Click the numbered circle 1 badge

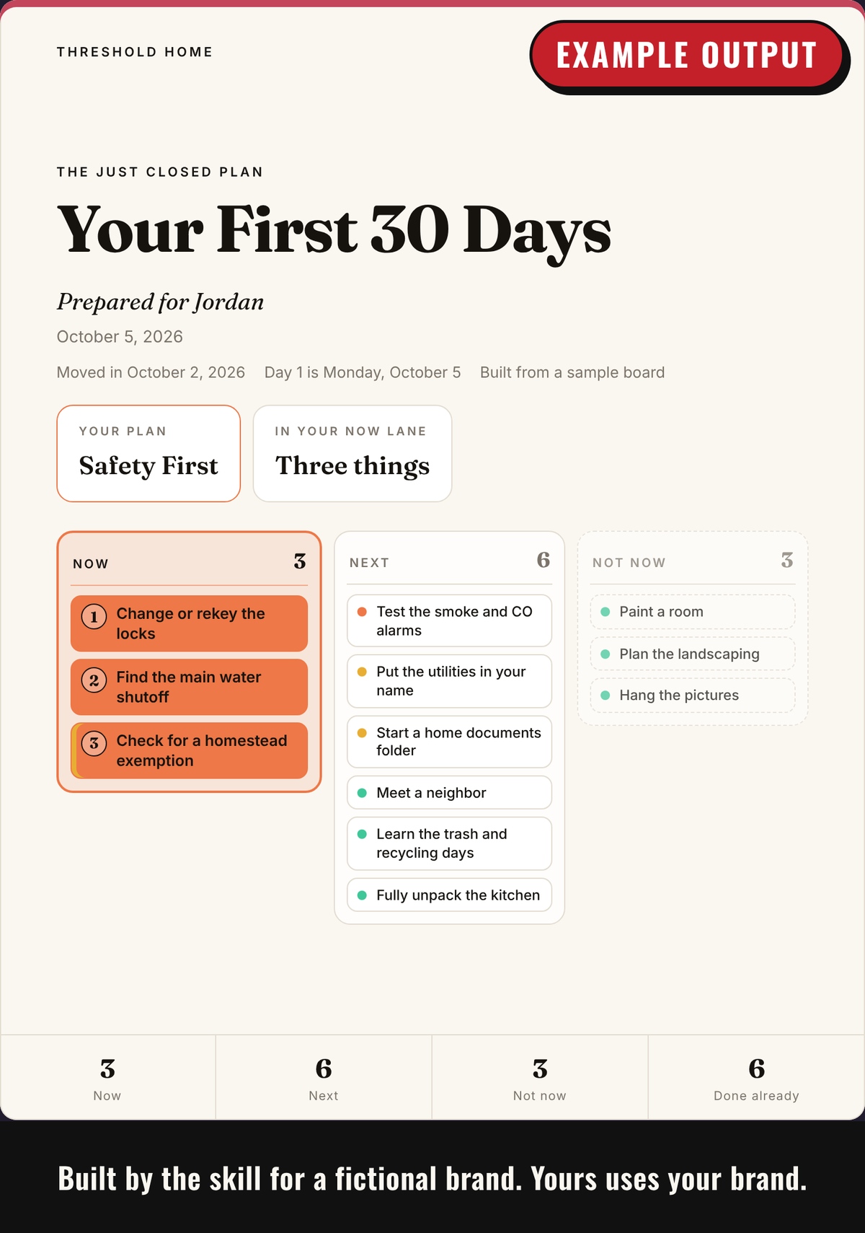click(94, 617)
